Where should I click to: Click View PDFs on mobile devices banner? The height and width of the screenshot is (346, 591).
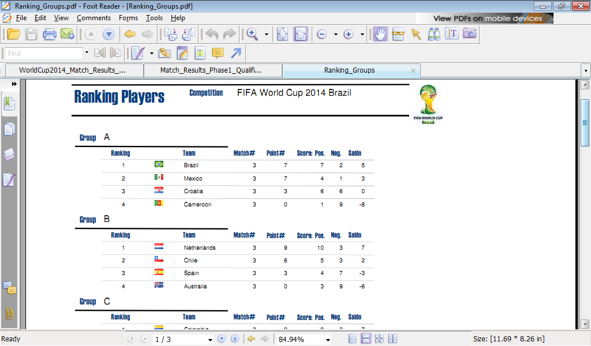tap(485, 18)
